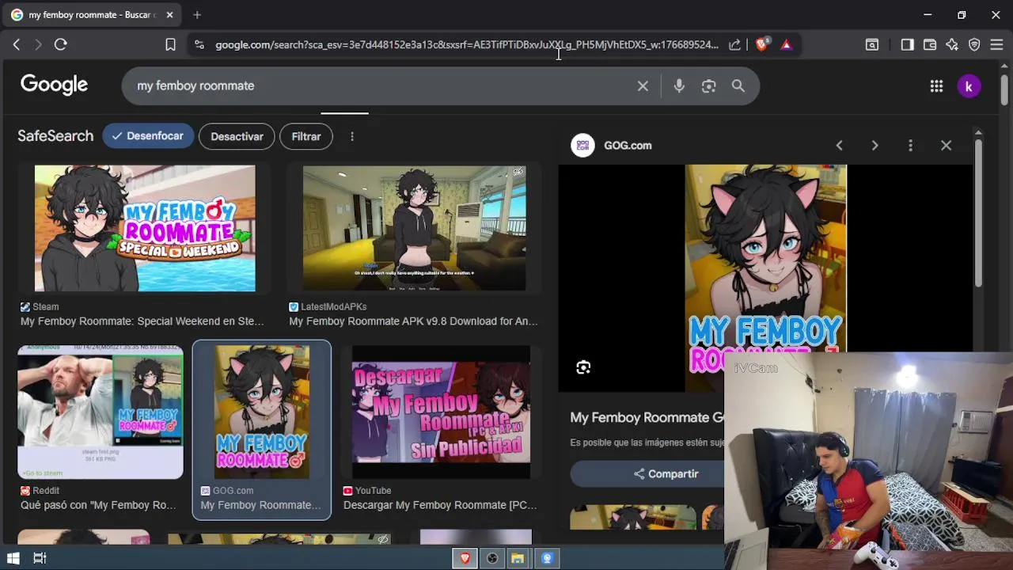Close the image preview panel

pos(946,146)
